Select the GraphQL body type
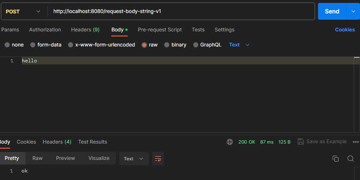The height and width of the screenshot is (180, 360). pos(196,45)
